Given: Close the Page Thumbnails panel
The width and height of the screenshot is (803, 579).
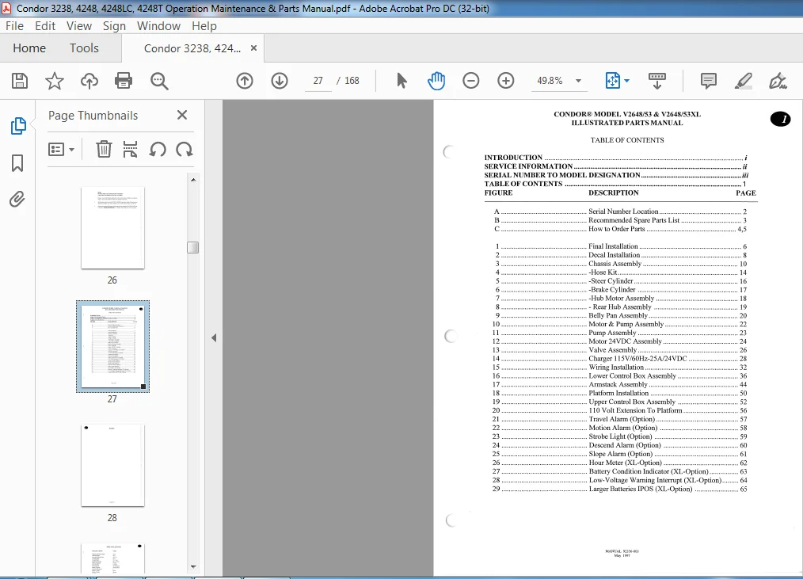Looking at the screenshot, I should pos(182,116).
